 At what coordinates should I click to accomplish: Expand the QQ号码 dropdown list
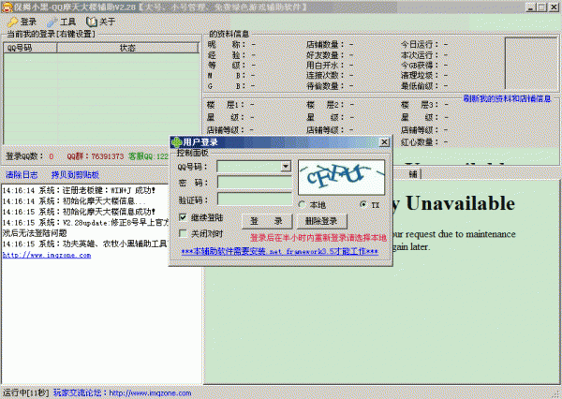tap(286, 167)
